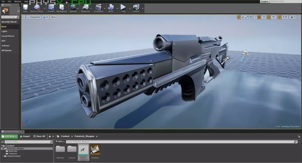
Task: Go back in content browser history
Action: (x=50, y=136)
